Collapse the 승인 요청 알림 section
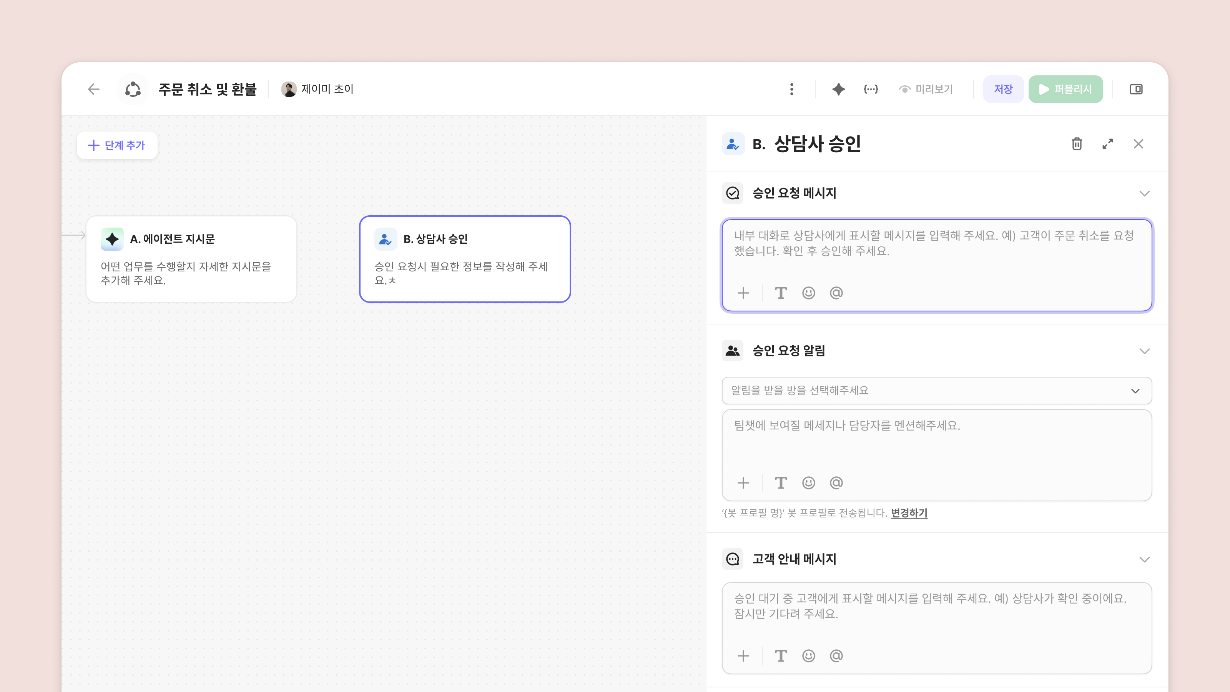Viewport: 1230px width, 692px height. (x=1145, y=351)
